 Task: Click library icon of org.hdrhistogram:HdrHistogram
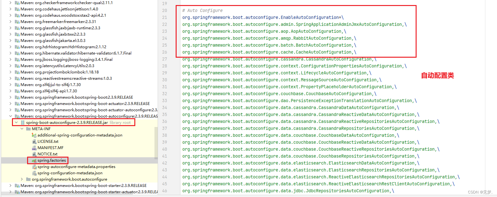click(17, 47)
